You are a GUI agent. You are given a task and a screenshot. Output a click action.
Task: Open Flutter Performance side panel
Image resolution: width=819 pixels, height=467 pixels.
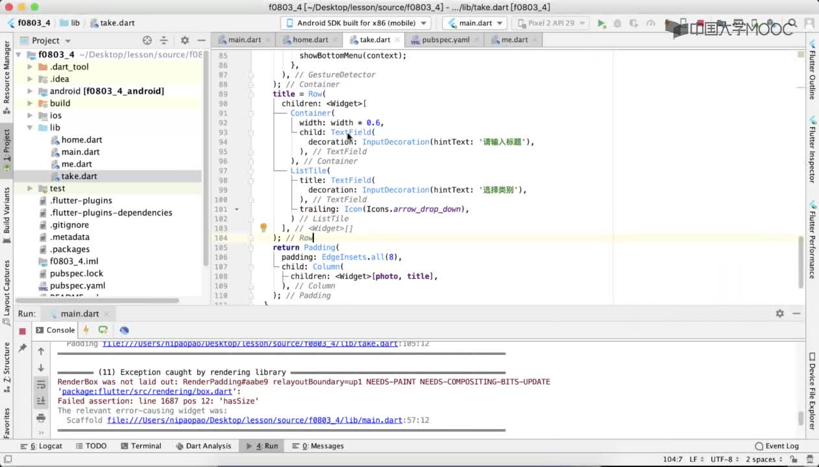pyautogui.click(x=812, y=240)
